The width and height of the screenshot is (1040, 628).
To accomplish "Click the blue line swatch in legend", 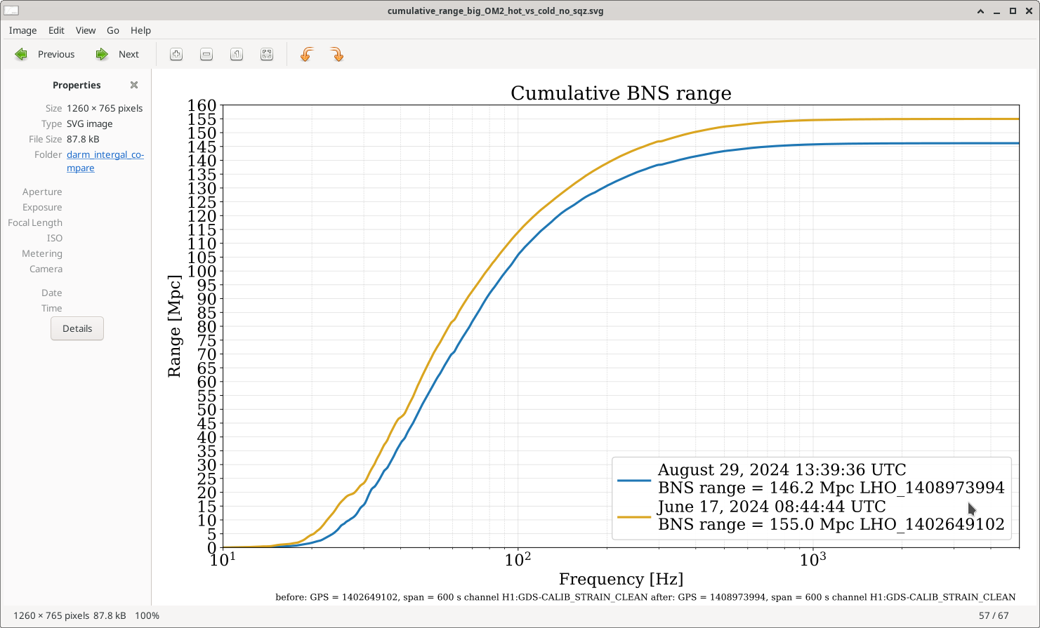I will [x=634, y=481].
